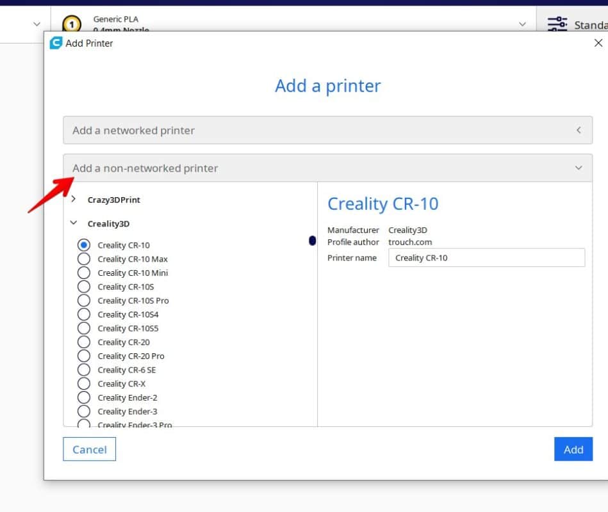This screenshot has height=512, width=608.
Task: Click the Cura logo in the dialog header
Action: [x=56, y=43]
